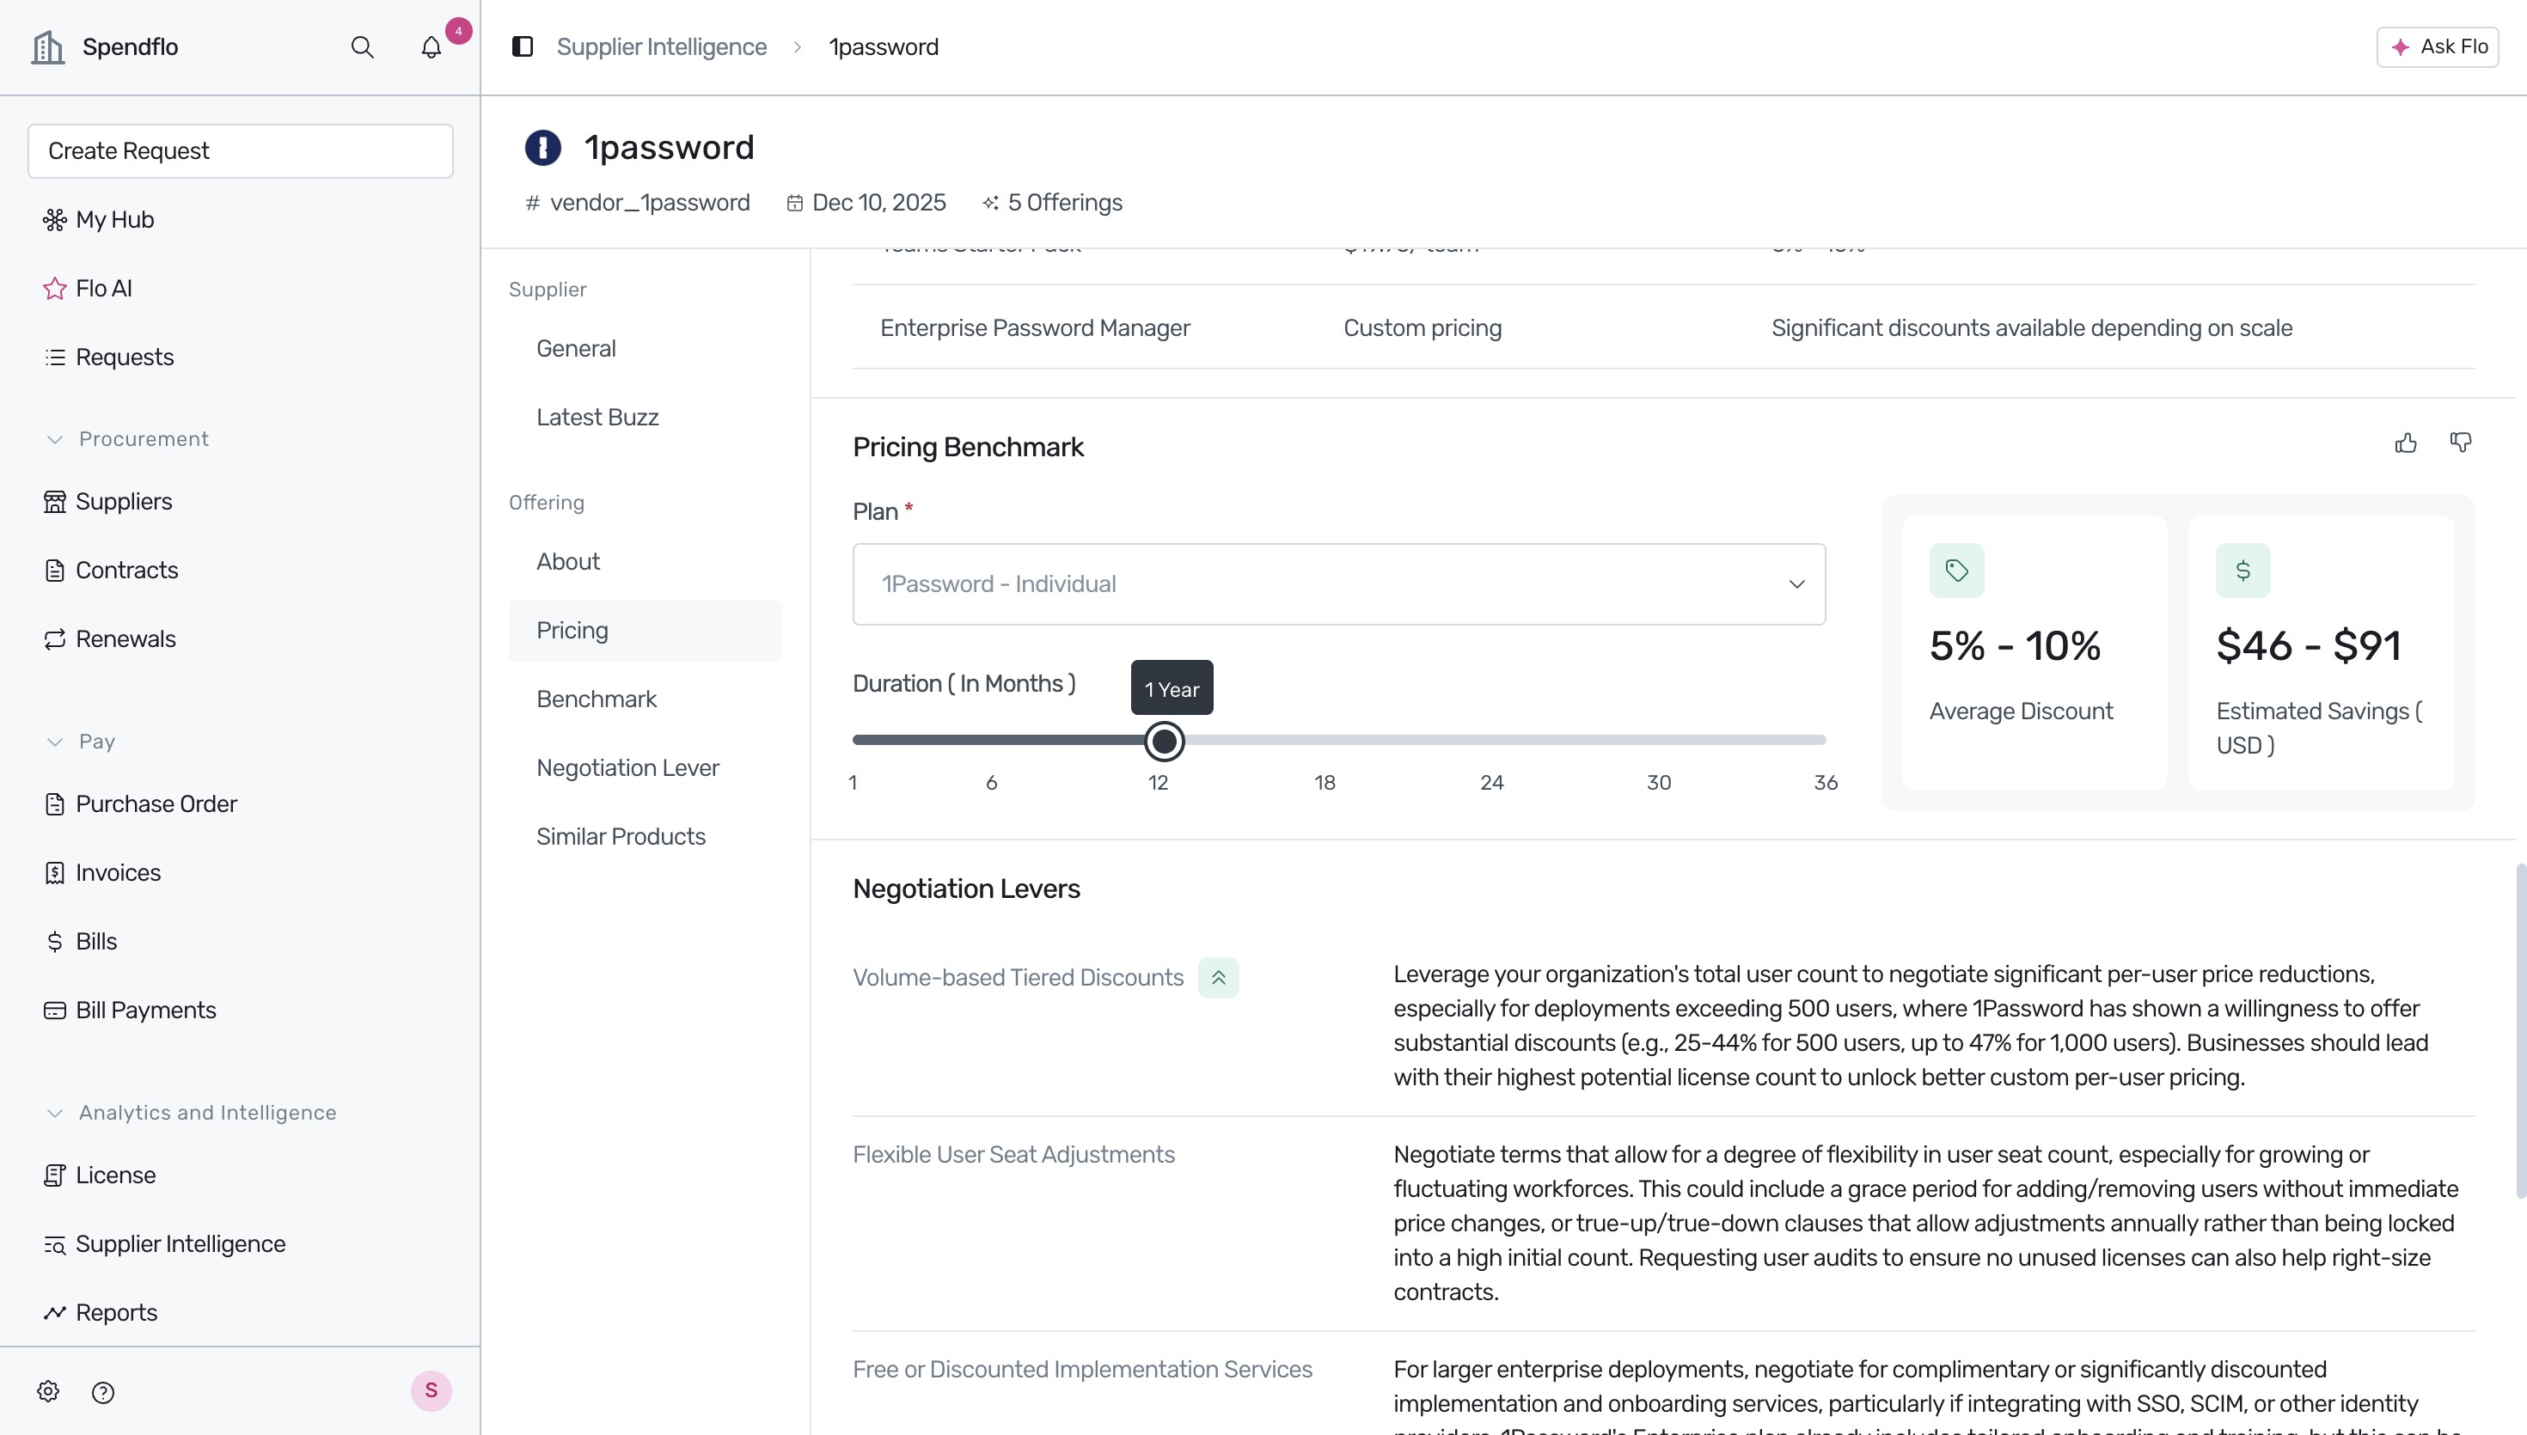Toggle the sidebar panel icon
Viewport: 2527px width, 1435px height.
(523, 46)
